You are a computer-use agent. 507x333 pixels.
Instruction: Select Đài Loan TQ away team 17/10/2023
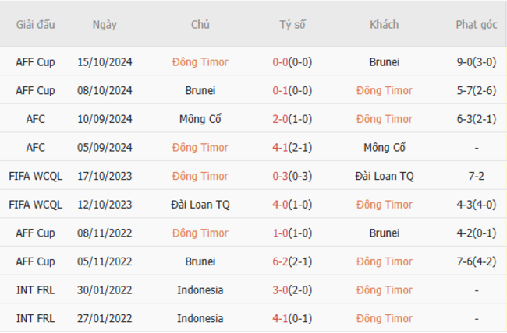pyautogui.click(x=385, y=176)
